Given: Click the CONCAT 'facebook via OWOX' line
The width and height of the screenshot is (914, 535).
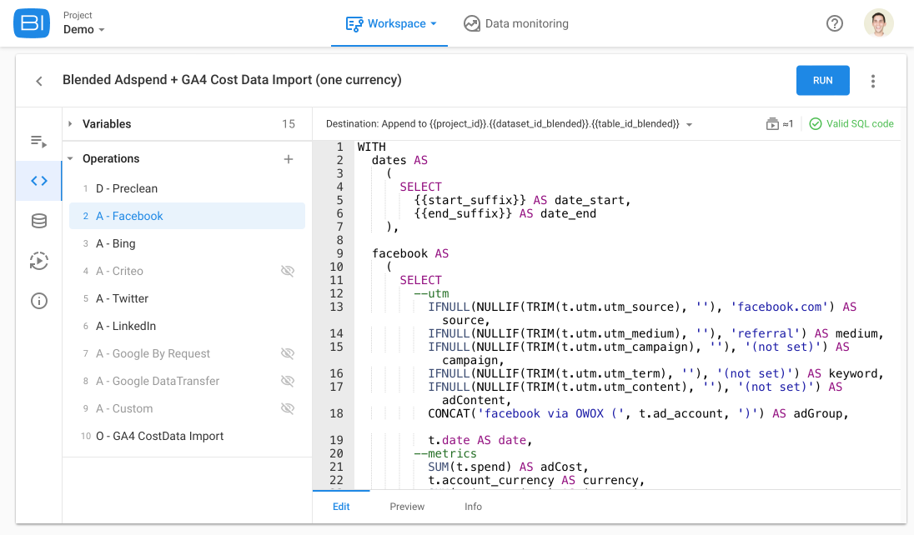Looking at the screenshot, I should point(638,413).
